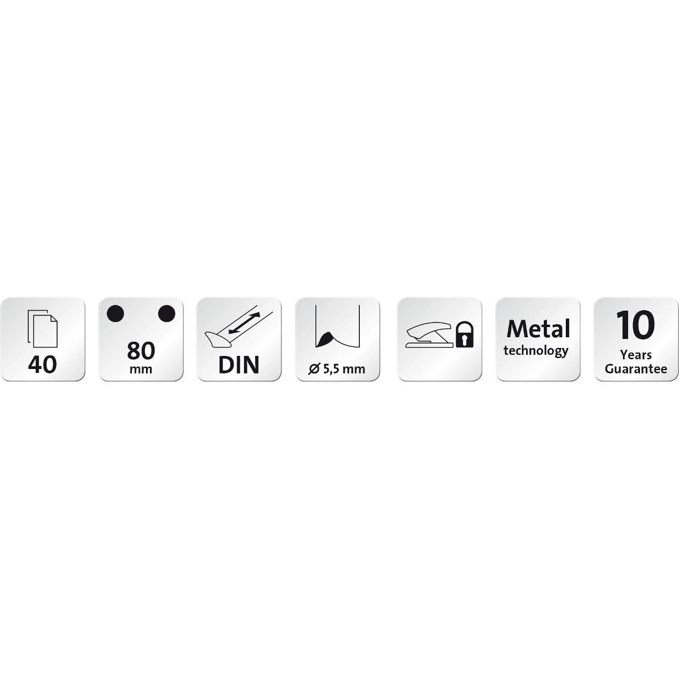Image resolution: width=679 pixels, height=679 pixels.
Task: Open the 40 sheets capacity tile
Action: [42, 339]
